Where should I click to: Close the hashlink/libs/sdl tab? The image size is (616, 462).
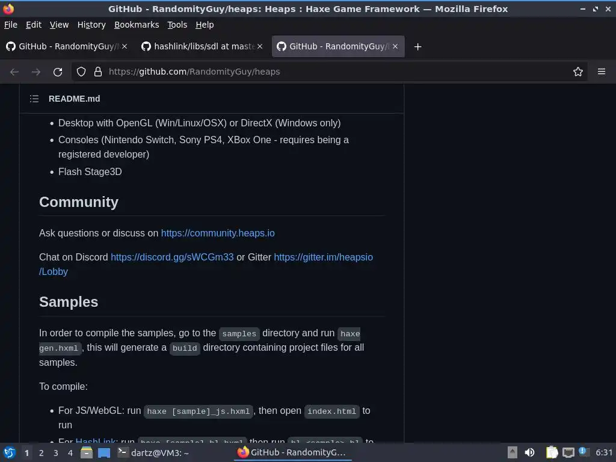260,46
